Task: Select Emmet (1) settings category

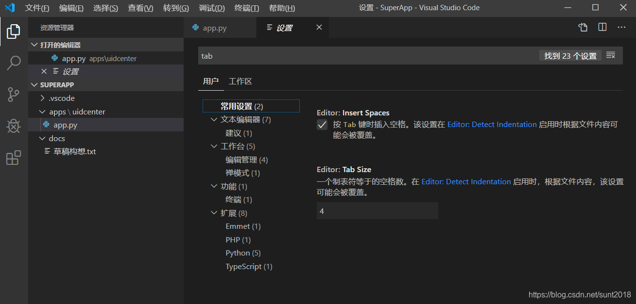Action: tap(243, 226)
